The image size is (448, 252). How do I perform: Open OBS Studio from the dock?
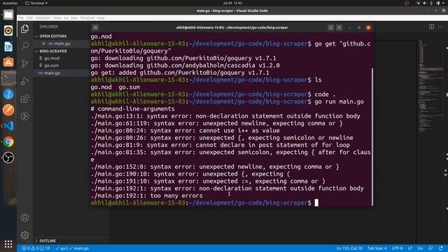tap(8, 157)
